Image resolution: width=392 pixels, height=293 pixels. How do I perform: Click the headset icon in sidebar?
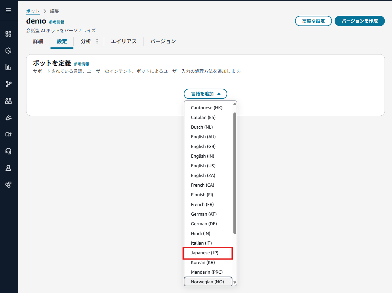pos(8,151)
